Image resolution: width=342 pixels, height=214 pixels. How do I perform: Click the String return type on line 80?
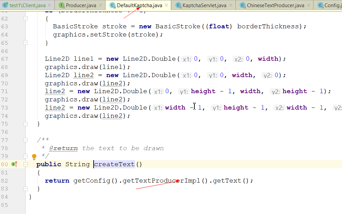pyautogui.click(x=78, y=164)
